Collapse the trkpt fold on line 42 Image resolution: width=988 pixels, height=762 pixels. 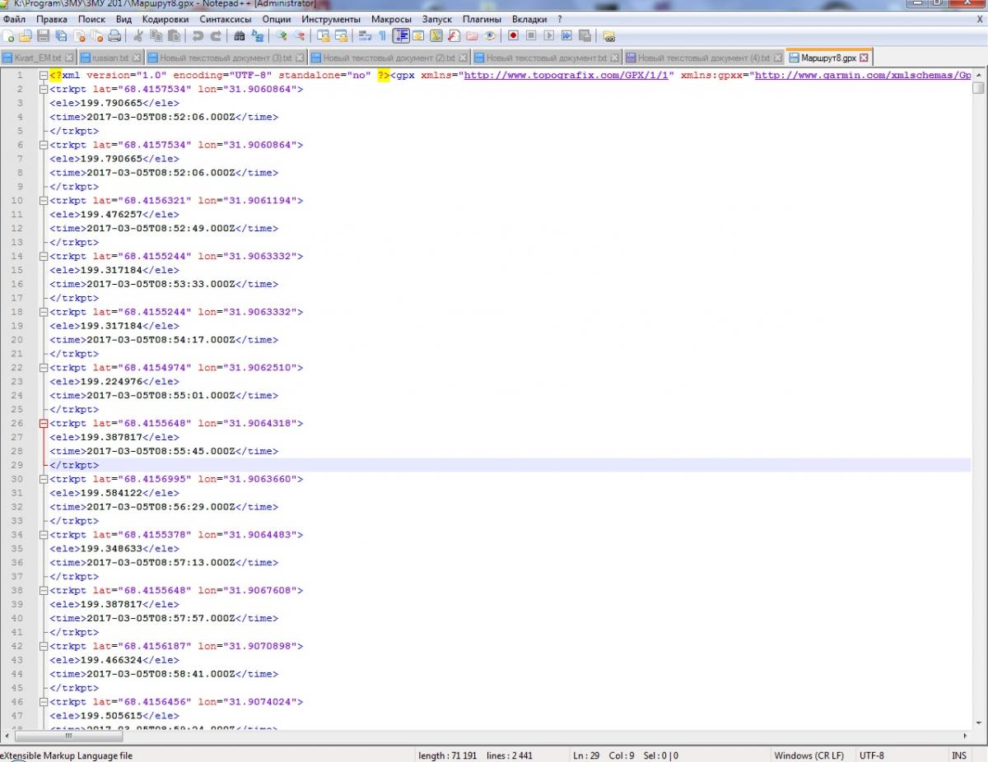coord(44,647)
